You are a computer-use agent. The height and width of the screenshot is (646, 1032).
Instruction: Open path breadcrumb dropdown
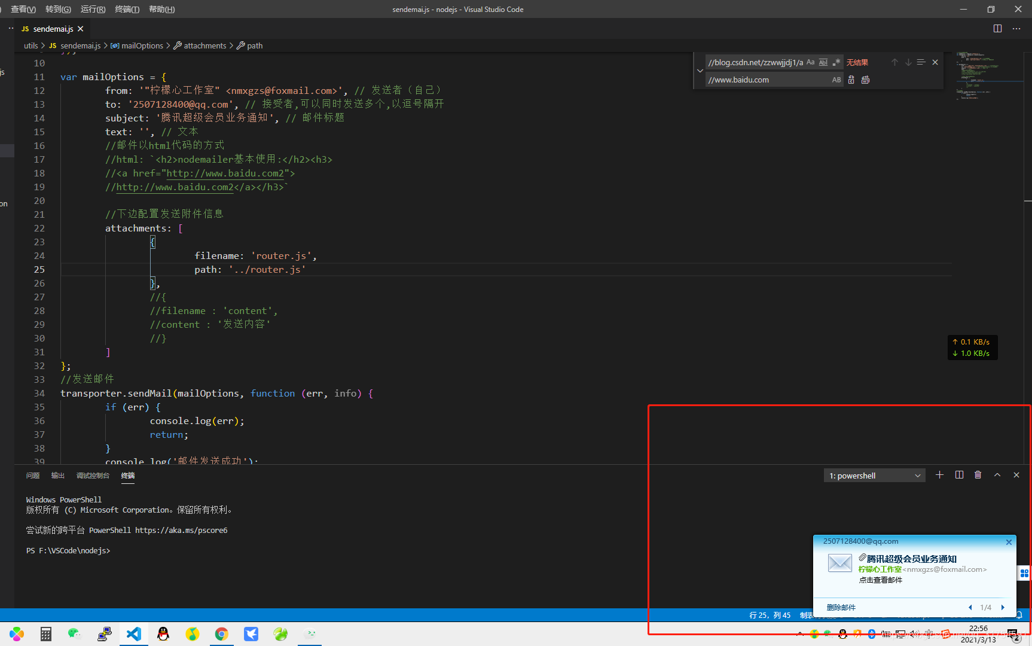250,45
